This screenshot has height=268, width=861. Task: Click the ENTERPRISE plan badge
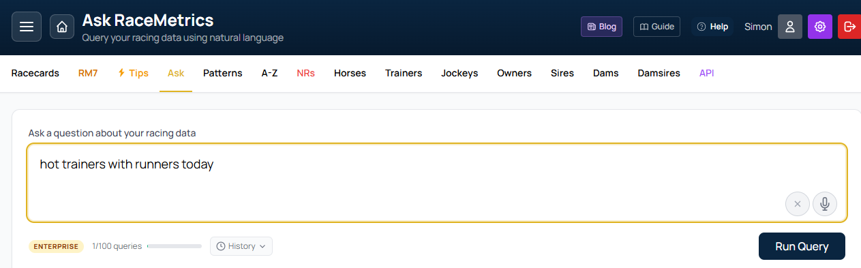pyautogui.click(x=57, y=246)
